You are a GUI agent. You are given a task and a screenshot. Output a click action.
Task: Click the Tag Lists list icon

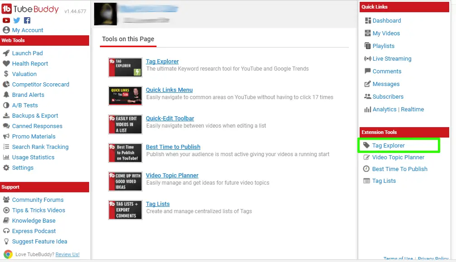[366, 181]
